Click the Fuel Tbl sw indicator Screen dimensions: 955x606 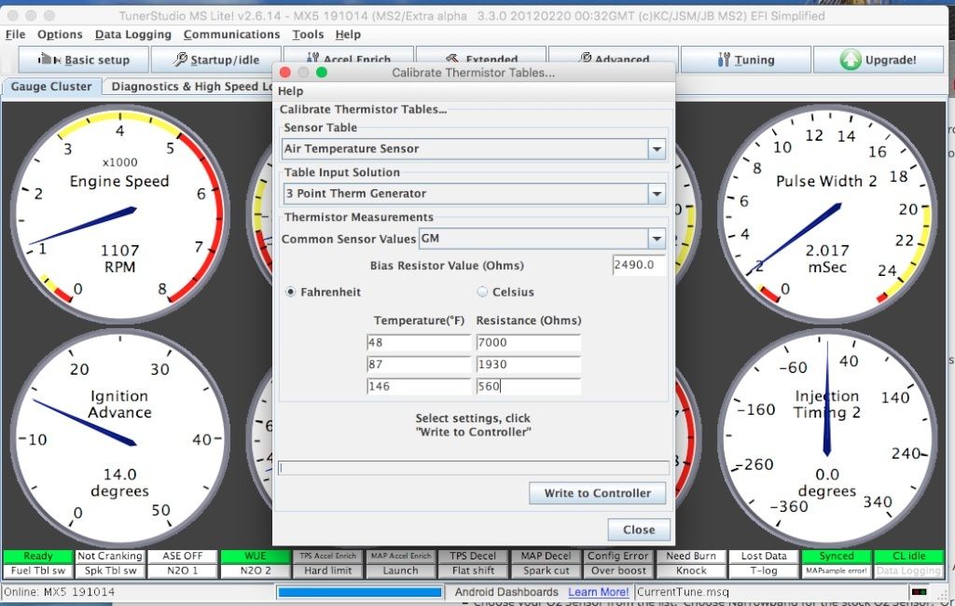pyautogui.click(x=37, y=571)
